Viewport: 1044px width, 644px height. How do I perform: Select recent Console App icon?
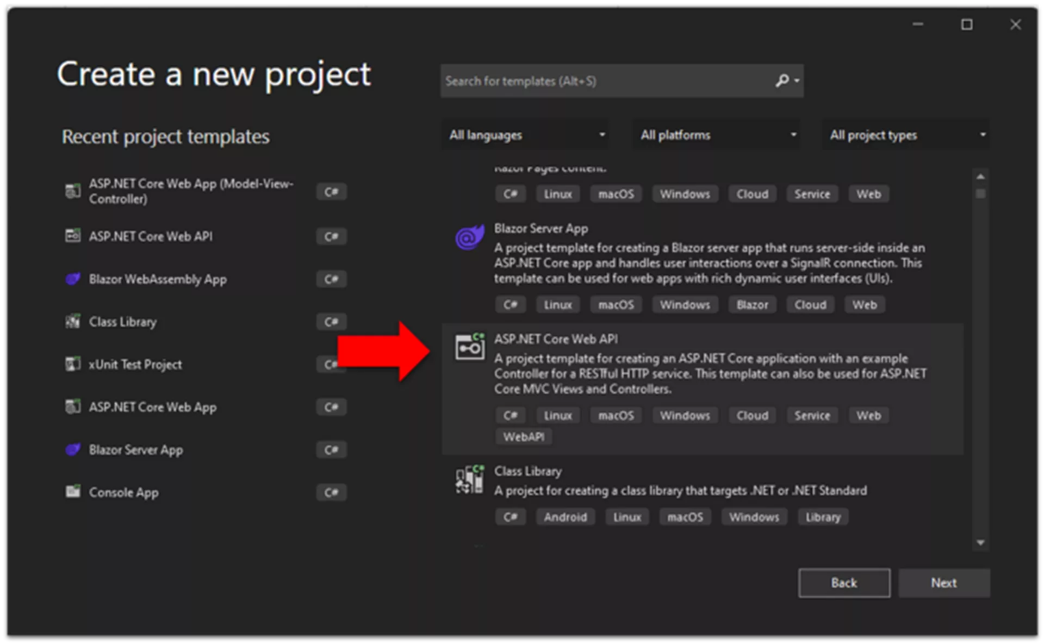(x=73, y=492)
